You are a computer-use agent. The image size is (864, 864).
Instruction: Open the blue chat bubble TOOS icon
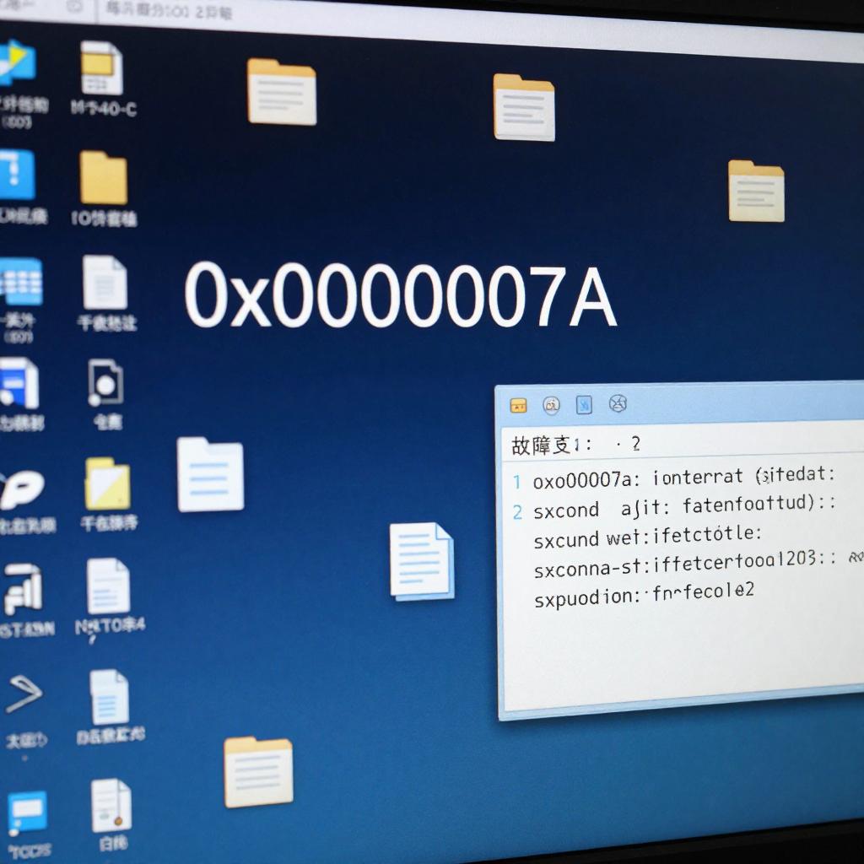coord(26,813)
